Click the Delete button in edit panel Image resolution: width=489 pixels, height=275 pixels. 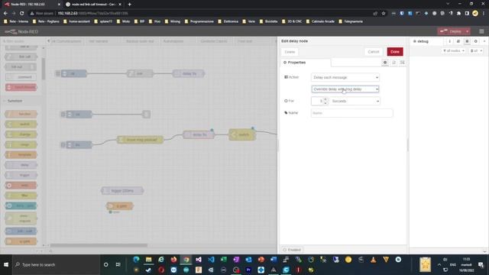pos(290,52)
